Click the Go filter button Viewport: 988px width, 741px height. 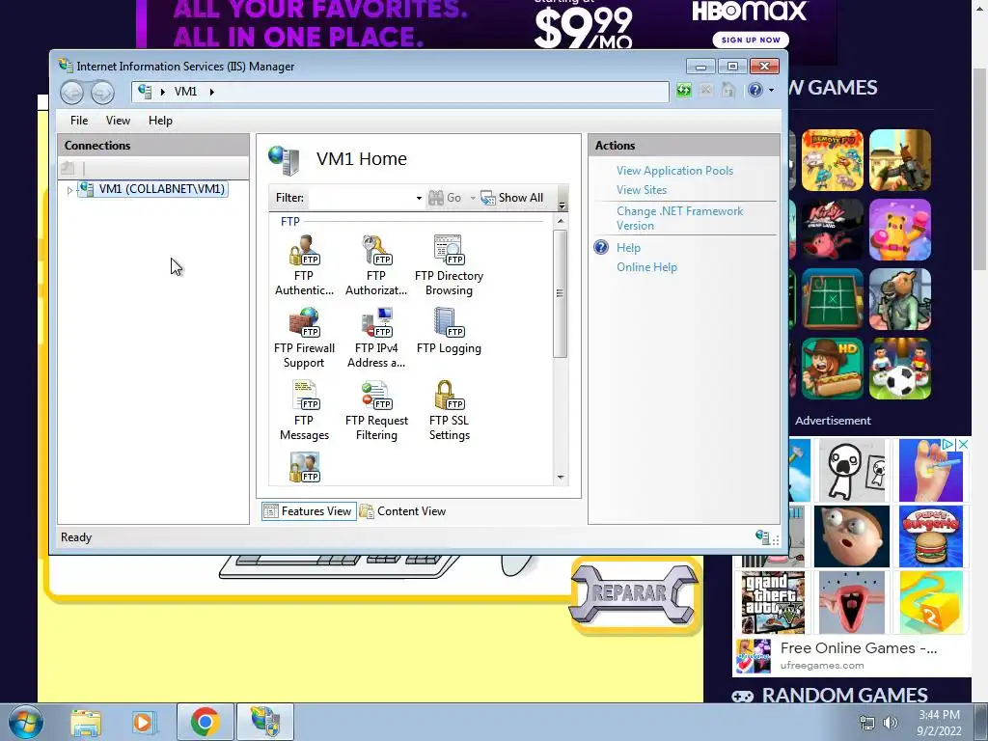445,198
